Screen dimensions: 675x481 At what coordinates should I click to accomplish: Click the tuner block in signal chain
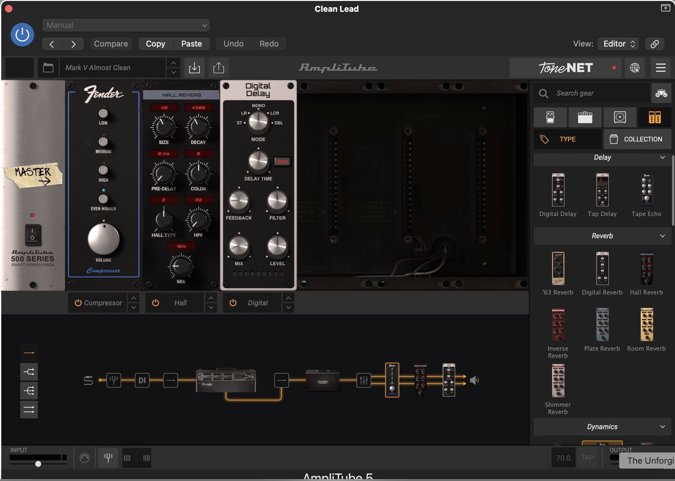click(114, 380)
